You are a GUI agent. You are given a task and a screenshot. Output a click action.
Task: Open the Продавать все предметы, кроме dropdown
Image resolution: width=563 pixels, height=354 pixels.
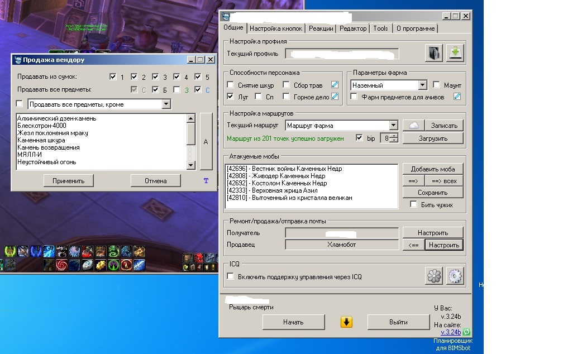[x=166, y=104]
